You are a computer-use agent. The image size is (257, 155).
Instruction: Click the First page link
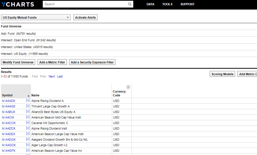click(x=35, y=76)
